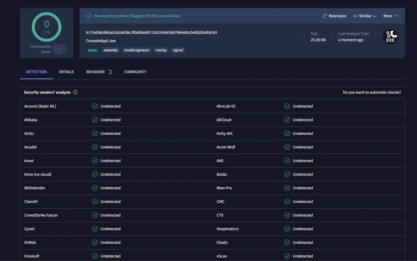The image size is (417, 261).
Task: Vote community score up arrow
Action: 63,47
